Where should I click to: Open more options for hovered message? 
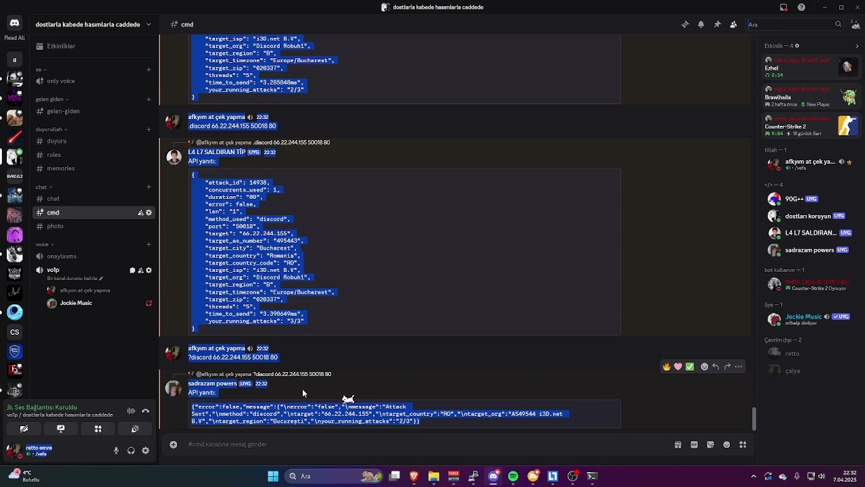pyautogui.click(x=739, y=367)
